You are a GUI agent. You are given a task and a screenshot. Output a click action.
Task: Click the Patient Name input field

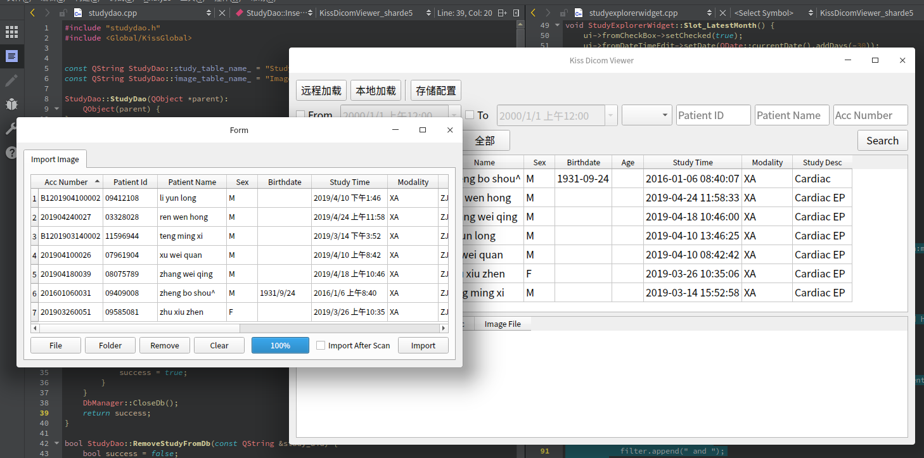(x=792, y=115)
